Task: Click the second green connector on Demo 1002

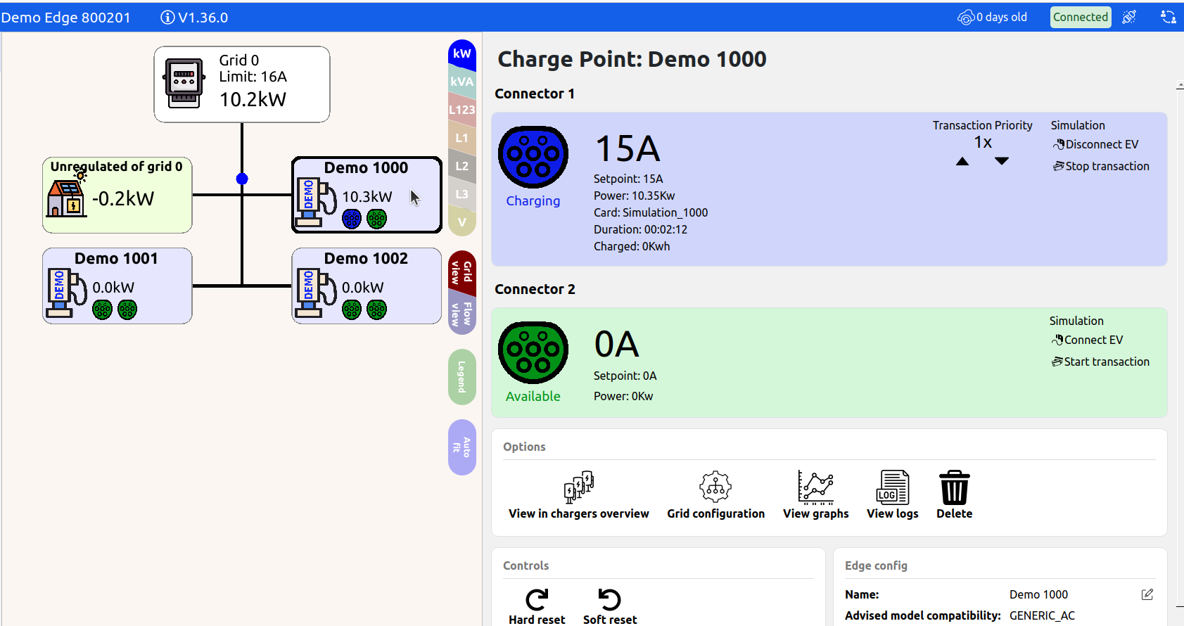Action: coord(377,309)
